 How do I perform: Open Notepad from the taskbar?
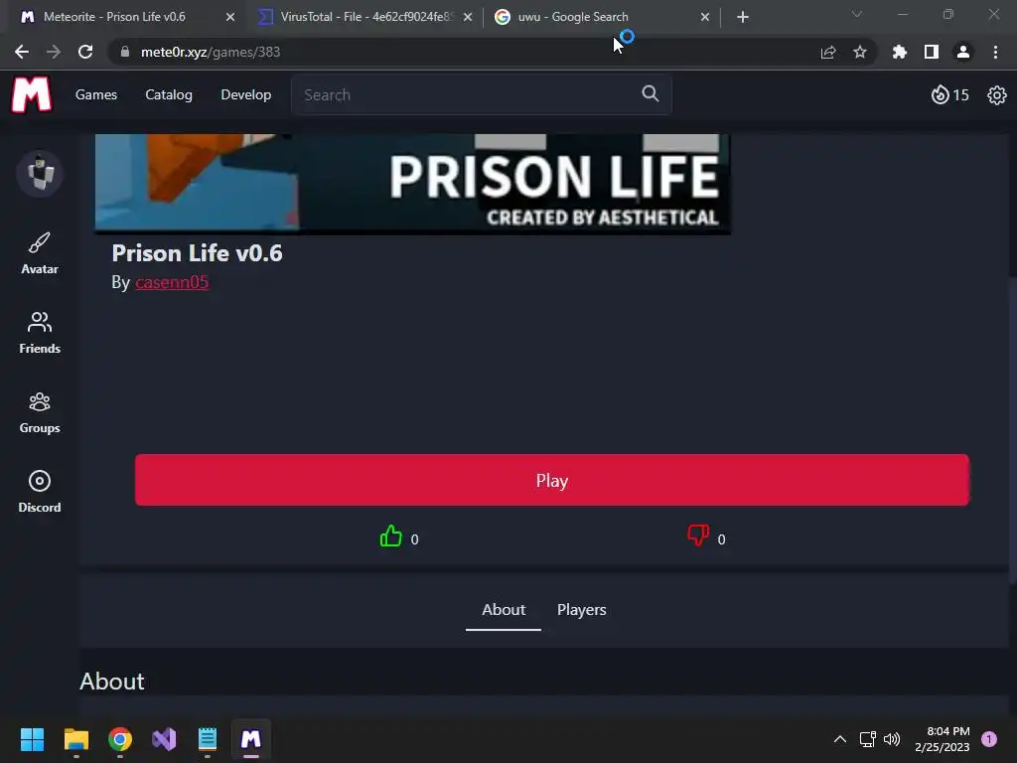[x=208, y=739]
